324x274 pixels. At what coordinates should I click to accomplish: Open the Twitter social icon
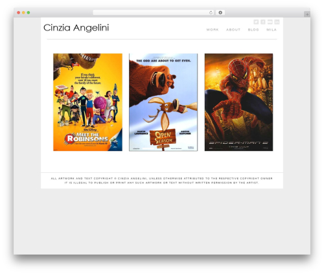click(256, 22)
